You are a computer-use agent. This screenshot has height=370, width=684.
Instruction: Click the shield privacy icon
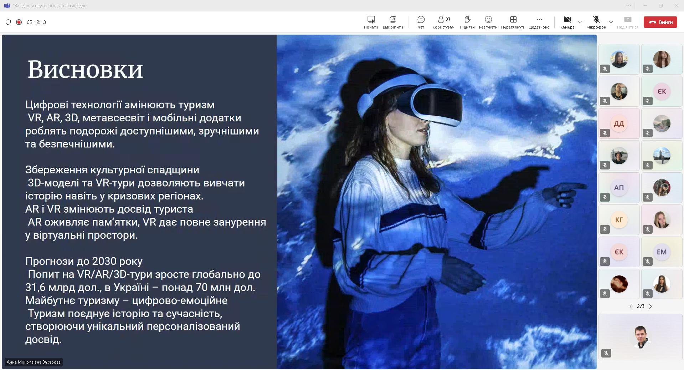click(x=8, y=22)
